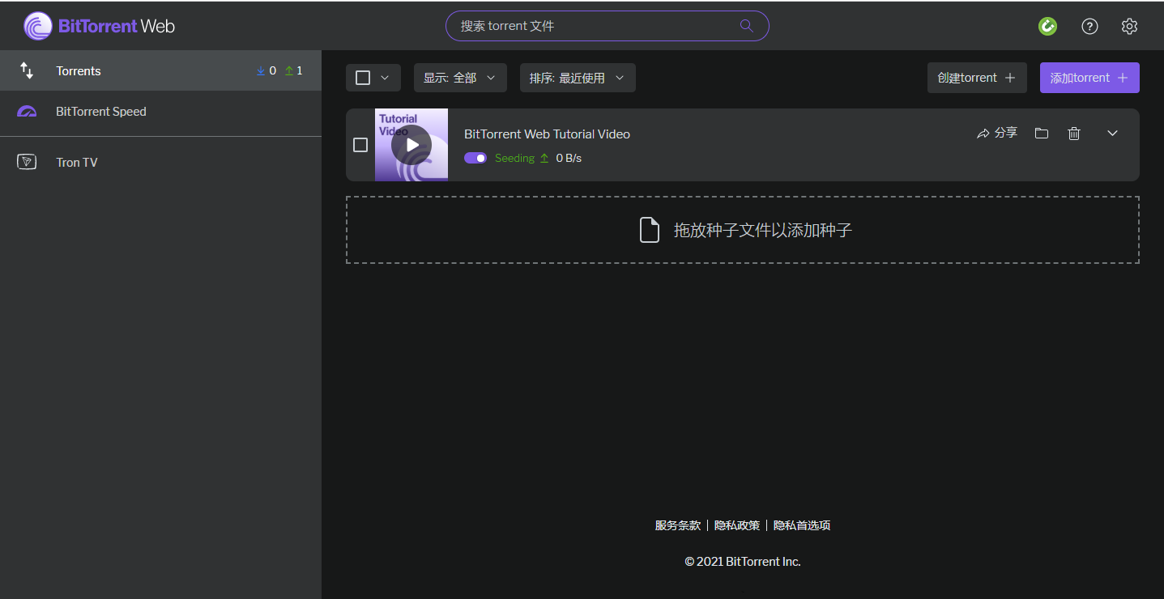
Task: Play the Tutorial Video thumbnail
Action: pyautogui.click(x=411, y=145)
